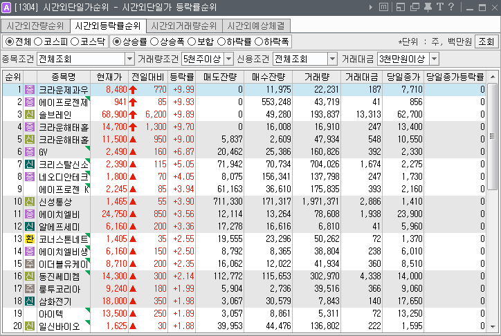Screen dimensions: 501x336
Task: Click the 조회 search button
Action: (486, 41)
